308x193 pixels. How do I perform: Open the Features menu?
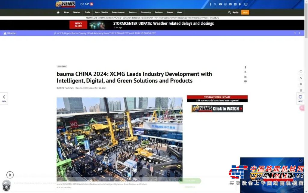pos(133,12)
